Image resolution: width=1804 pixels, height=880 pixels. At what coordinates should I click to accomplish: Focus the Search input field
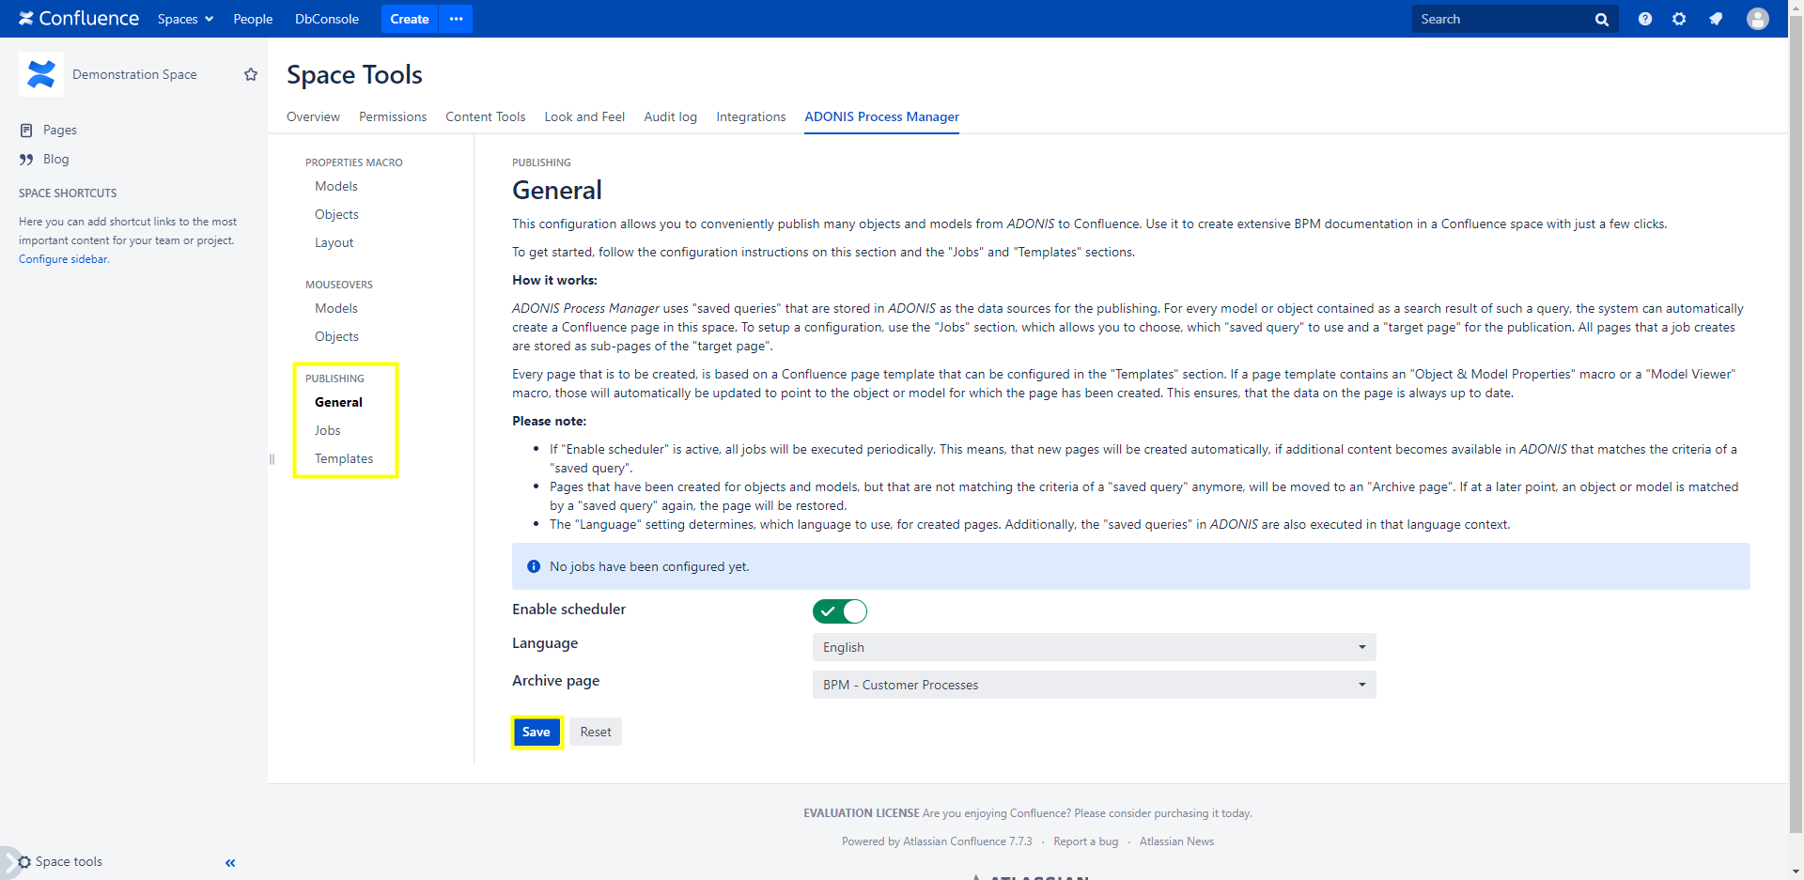click(1502, 19)
